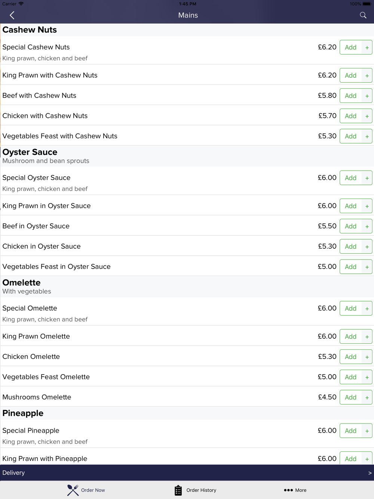
Task: Open the Special Oyster Sauce item
Action: click(36, 178)
